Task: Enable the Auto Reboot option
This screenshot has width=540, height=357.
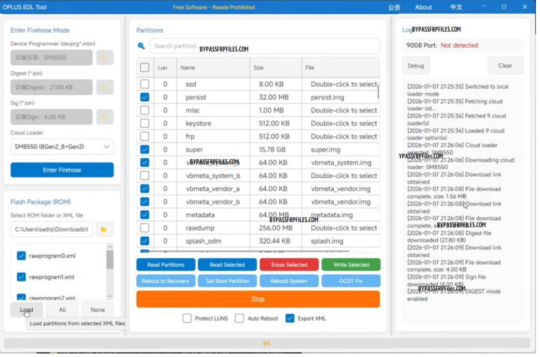Action: click(x=239, y=319)
